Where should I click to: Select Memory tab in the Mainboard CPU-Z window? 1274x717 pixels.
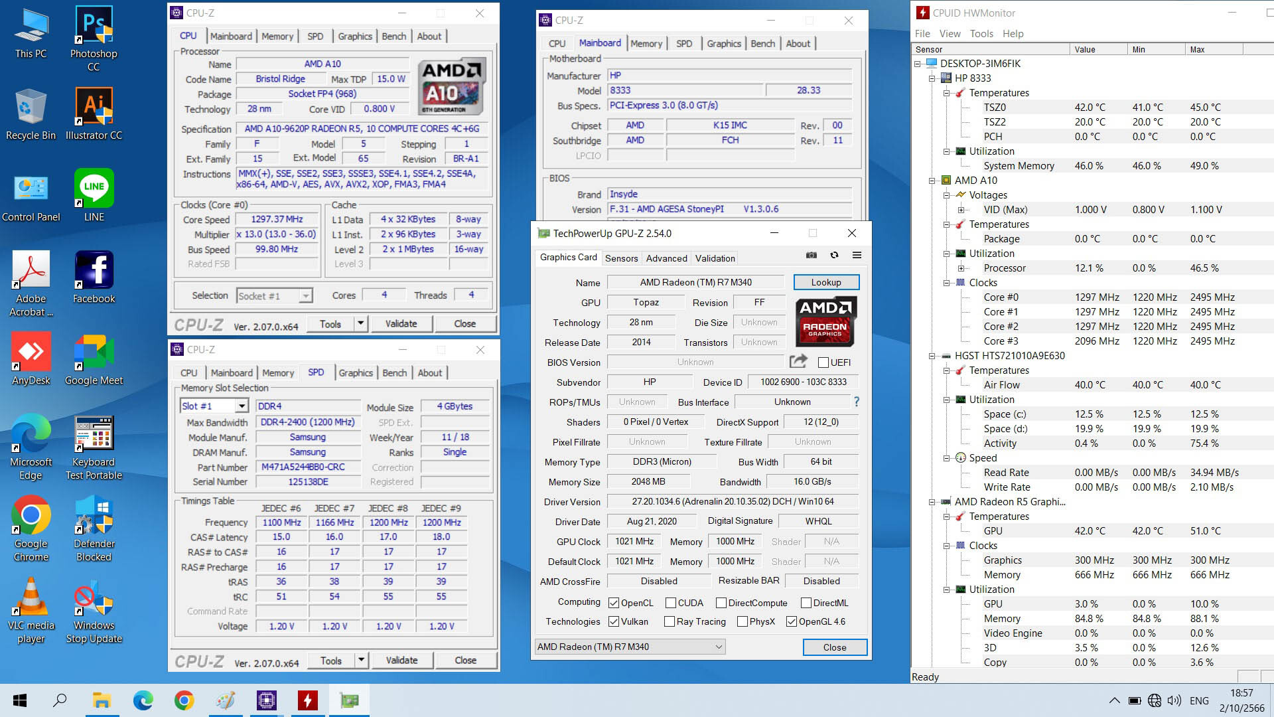tap(646, 44)
